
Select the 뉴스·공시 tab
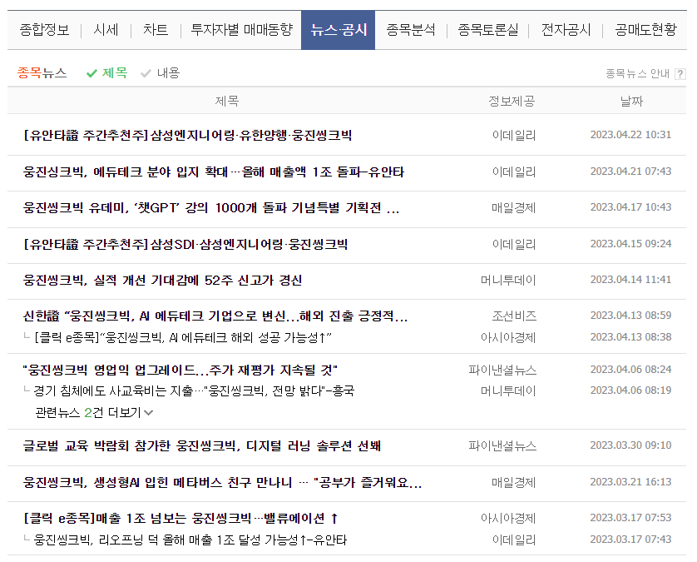(339, 30)
